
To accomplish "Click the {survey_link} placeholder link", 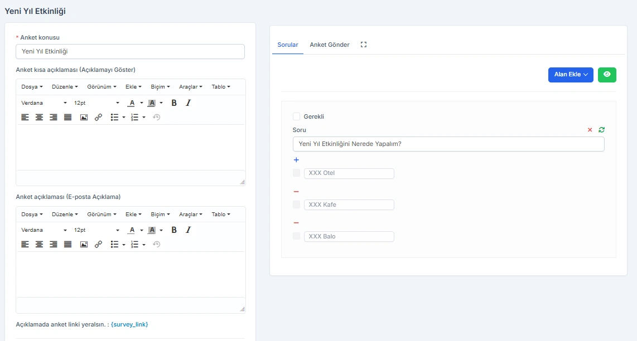I will coord(129,324).
